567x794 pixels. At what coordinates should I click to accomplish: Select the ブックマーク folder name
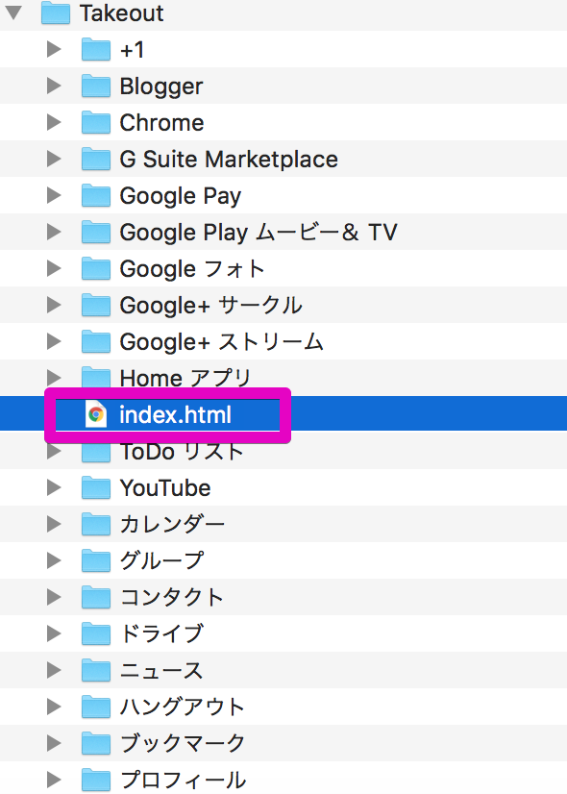tap(183, 743)
